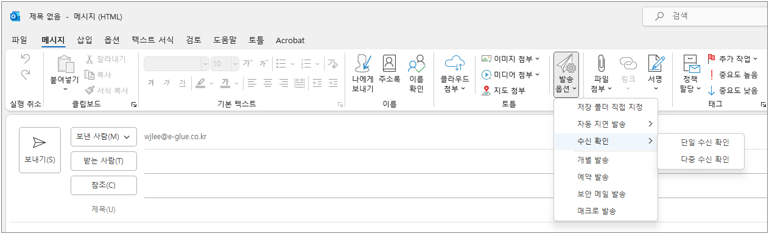Click the 보내기(S) send button
This screenshot has width=769, height=234.
click(x=40, y=150)
